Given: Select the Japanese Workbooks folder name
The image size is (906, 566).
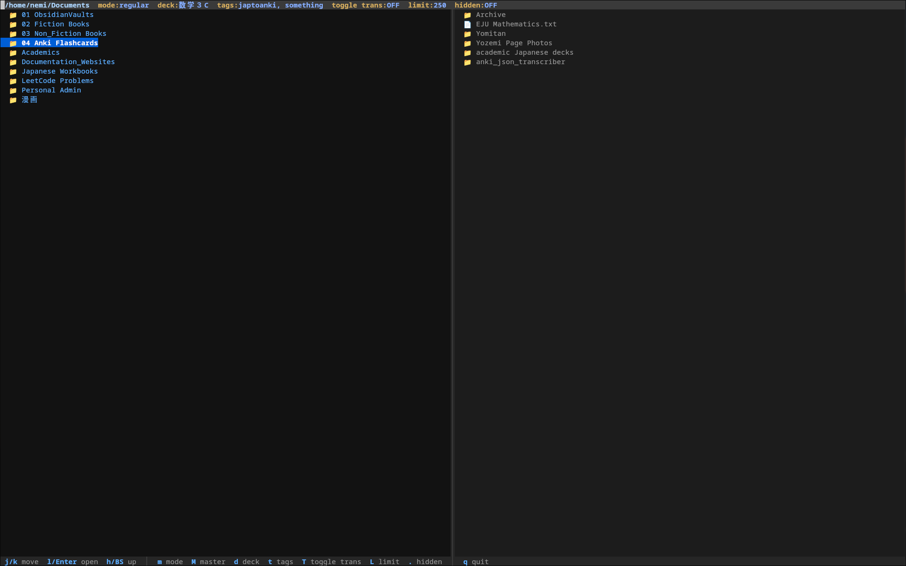Looking at the screenshot, I should (60, 71).
